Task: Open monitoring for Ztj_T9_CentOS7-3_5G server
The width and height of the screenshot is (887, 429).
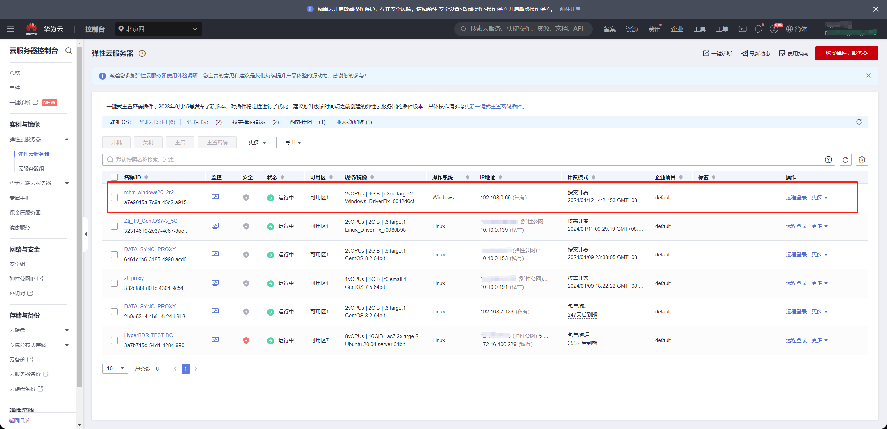Action: click(215, 226)
